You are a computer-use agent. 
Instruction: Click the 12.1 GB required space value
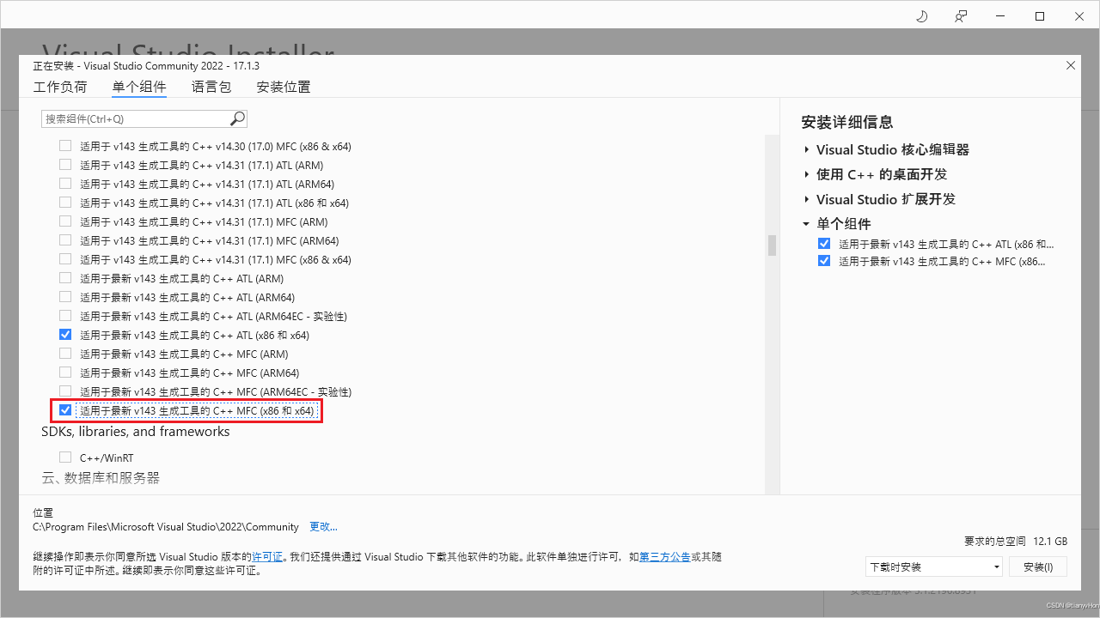click(1050, 542)
